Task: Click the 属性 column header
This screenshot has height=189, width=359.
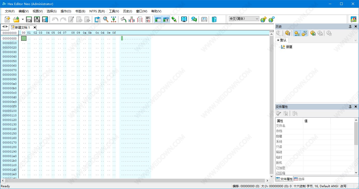Action: tap(289, 121)
